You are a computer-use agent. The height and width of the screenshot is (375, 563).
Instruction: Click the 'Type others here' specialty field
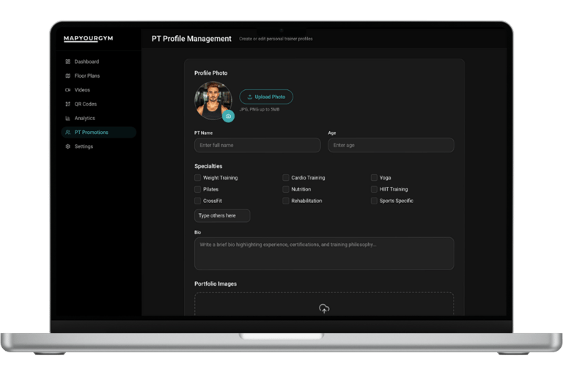click(222, 215)
